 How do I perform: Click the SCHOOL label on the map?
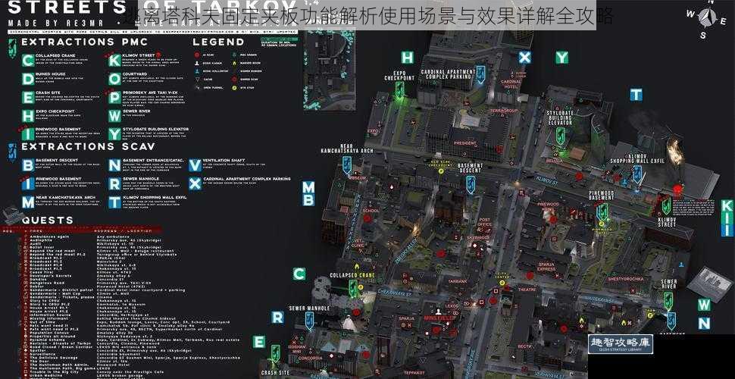click(x=371, y=211)
